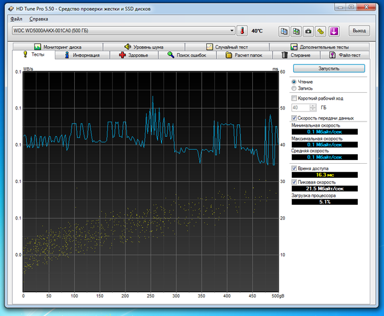Image resolution: width=384 pixels, height=316 pixels.
Task: Toggle Скорость передачи данных checkbox
Action: click(x=294, y=118)
